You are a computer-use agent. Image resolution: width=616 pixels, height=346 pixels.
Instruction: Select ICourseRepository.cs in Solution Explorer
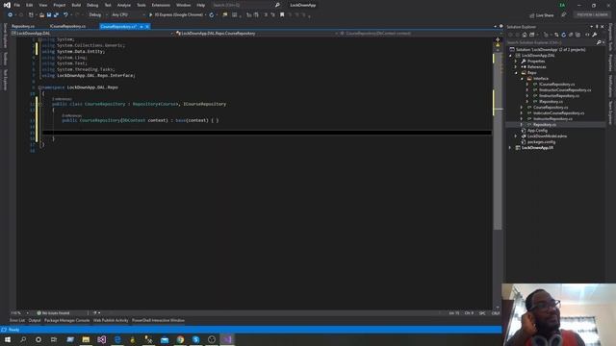pos(556,85)
